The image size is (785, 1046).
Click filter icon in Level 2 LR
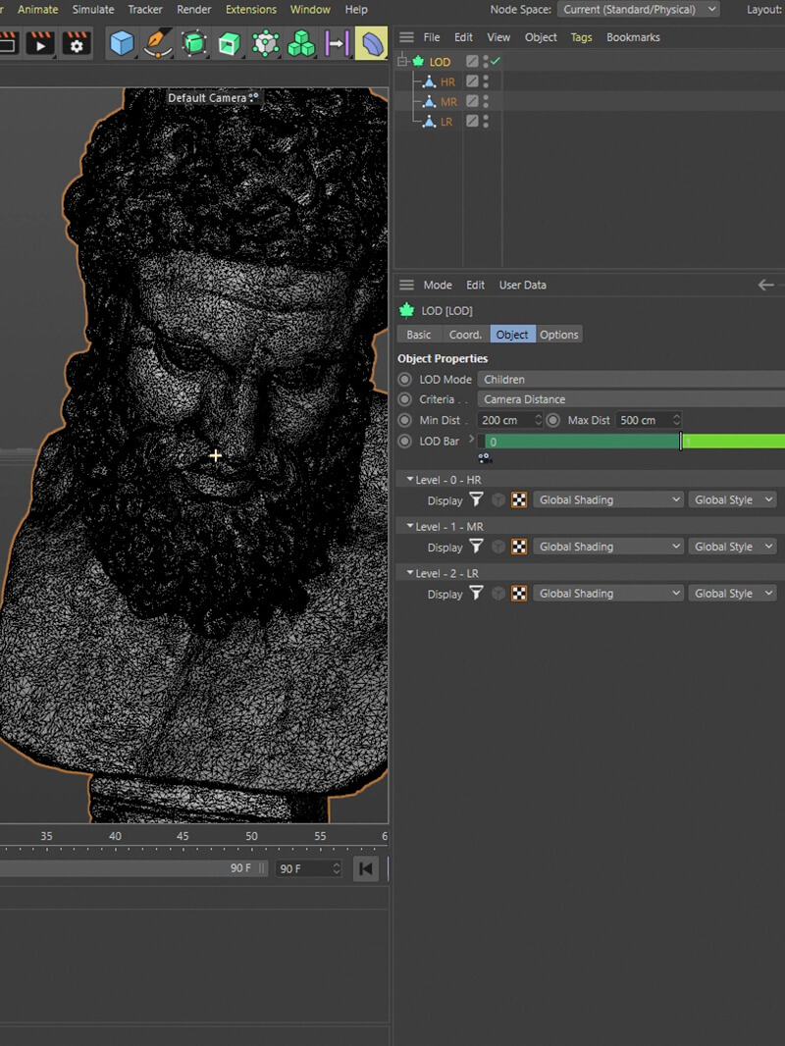(x=476, y=593)
